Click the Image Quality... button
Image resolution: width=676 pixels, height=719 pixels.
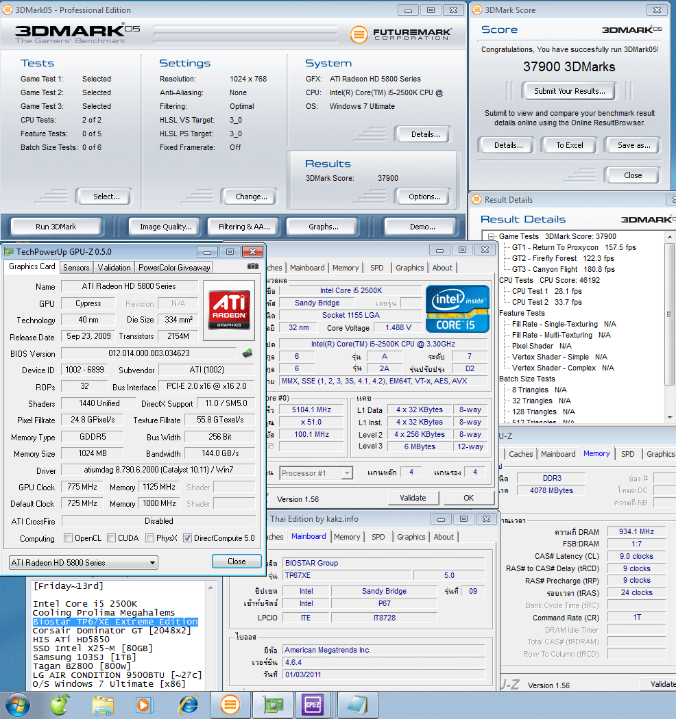click(x=166, y=227)
